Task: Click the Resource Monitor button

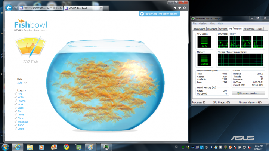Action: pyautogui.click(x=248, y=93)
